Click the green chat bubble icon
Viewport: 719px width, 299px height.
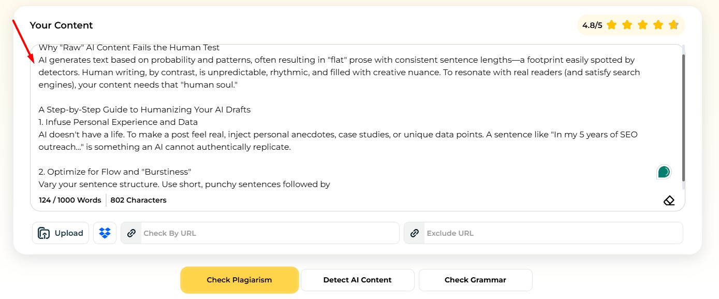click(664, 172)
